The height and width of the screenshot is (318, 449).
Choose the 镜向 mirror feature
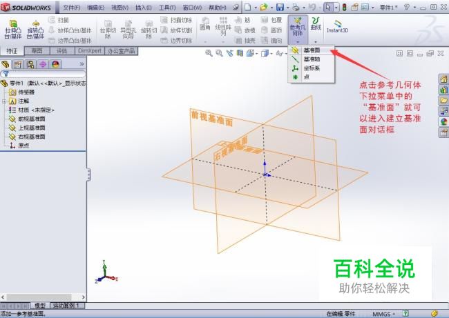271,40
